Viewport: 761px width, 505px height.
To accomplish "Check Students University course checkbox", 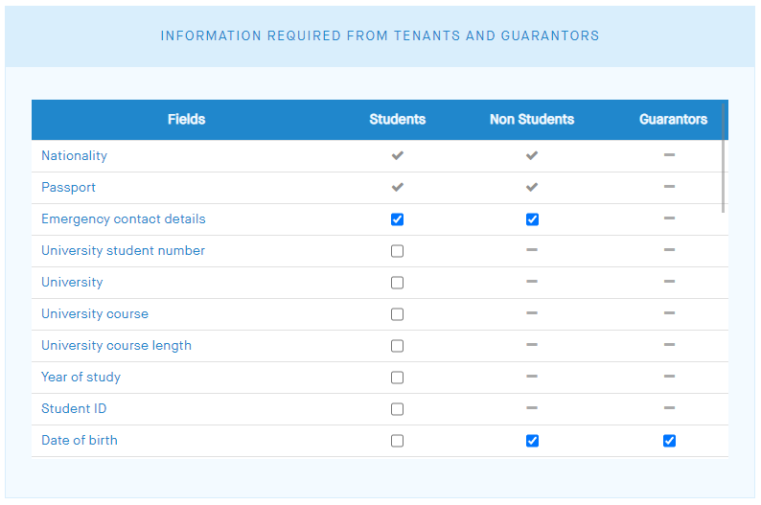I will (x=398, y=314).
